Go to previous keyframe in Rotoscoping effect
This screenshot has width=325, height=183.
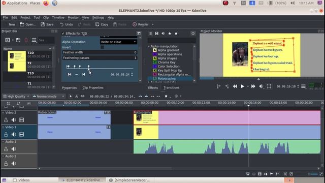pyautogui.click(x=70, y=74)
